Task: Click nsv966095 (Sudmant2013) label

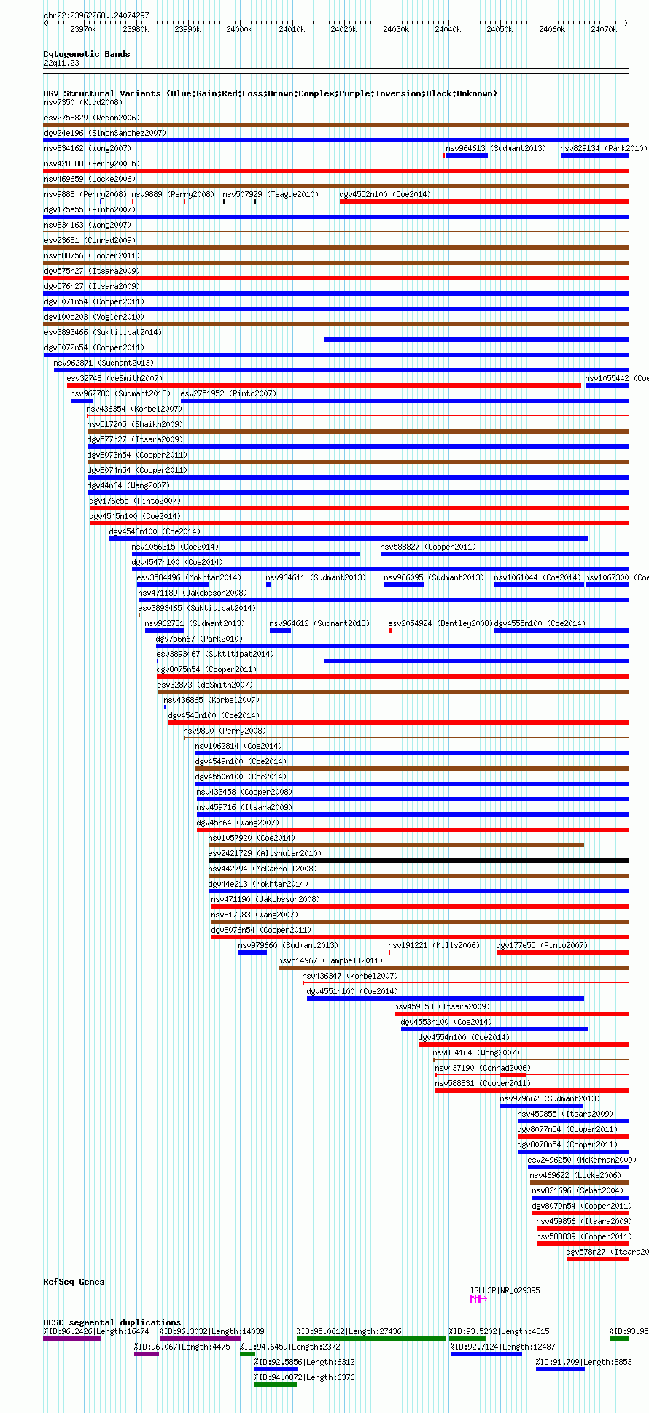Action: (434, 577)
